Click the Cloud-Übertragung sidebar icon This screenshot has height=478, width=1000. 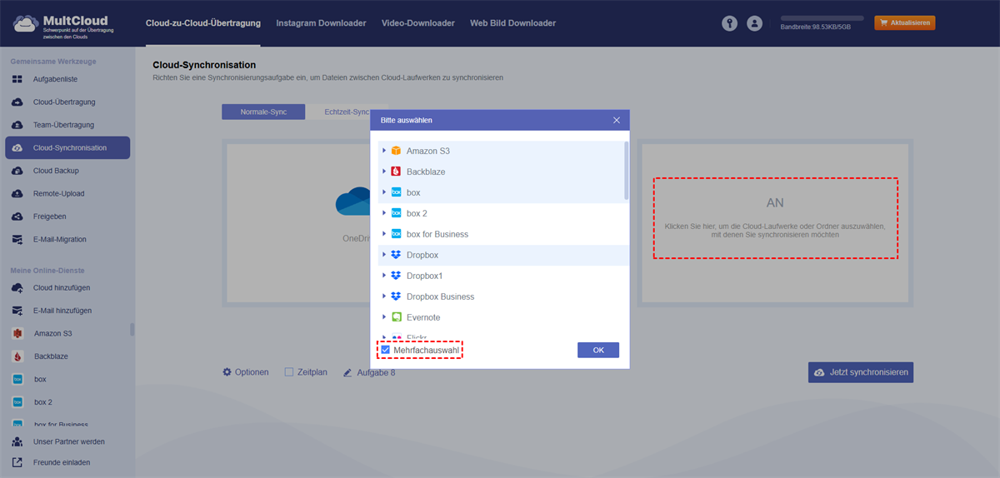[x=17, y=102]
